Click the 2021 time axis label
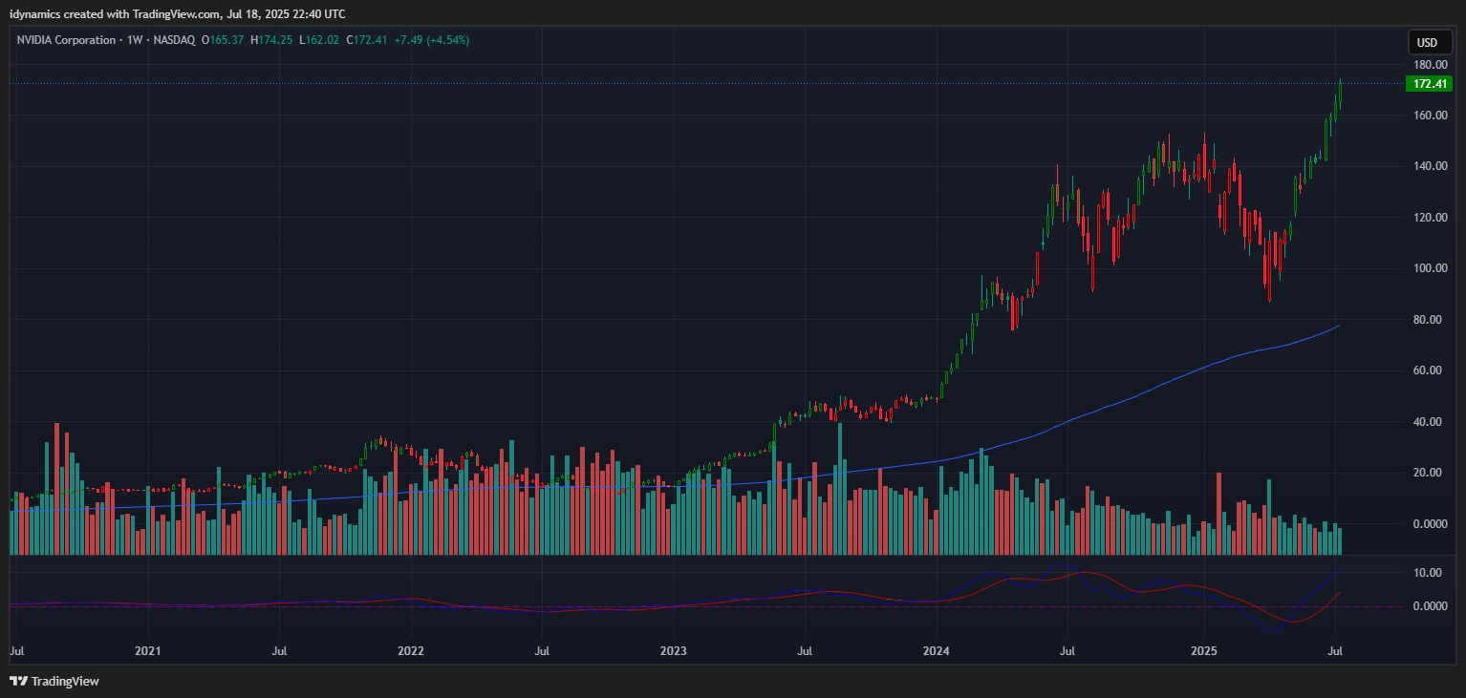 coord(148,651)
